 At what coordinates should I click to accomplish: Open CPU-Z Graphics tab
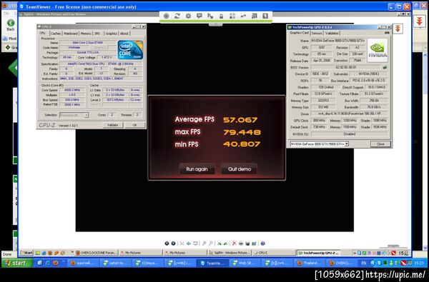point(112,34)
